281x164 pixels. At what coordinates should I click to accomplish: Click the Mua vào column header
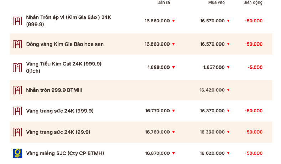pos(217,2)
